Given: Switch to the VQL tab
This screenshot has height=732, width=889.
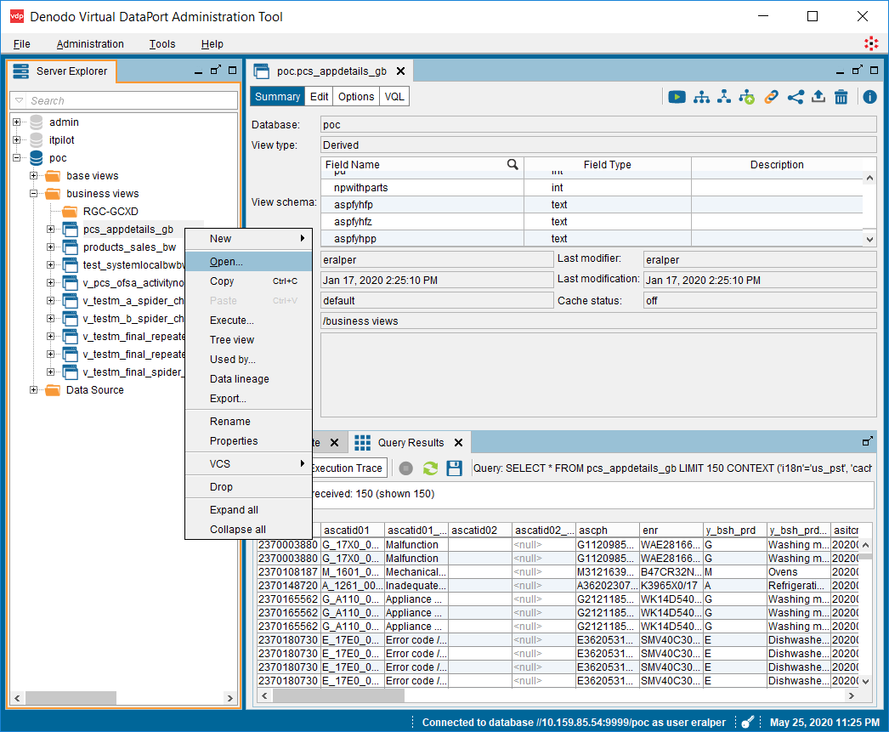Looking at the screenshot, I should click(x=394, y=96).
